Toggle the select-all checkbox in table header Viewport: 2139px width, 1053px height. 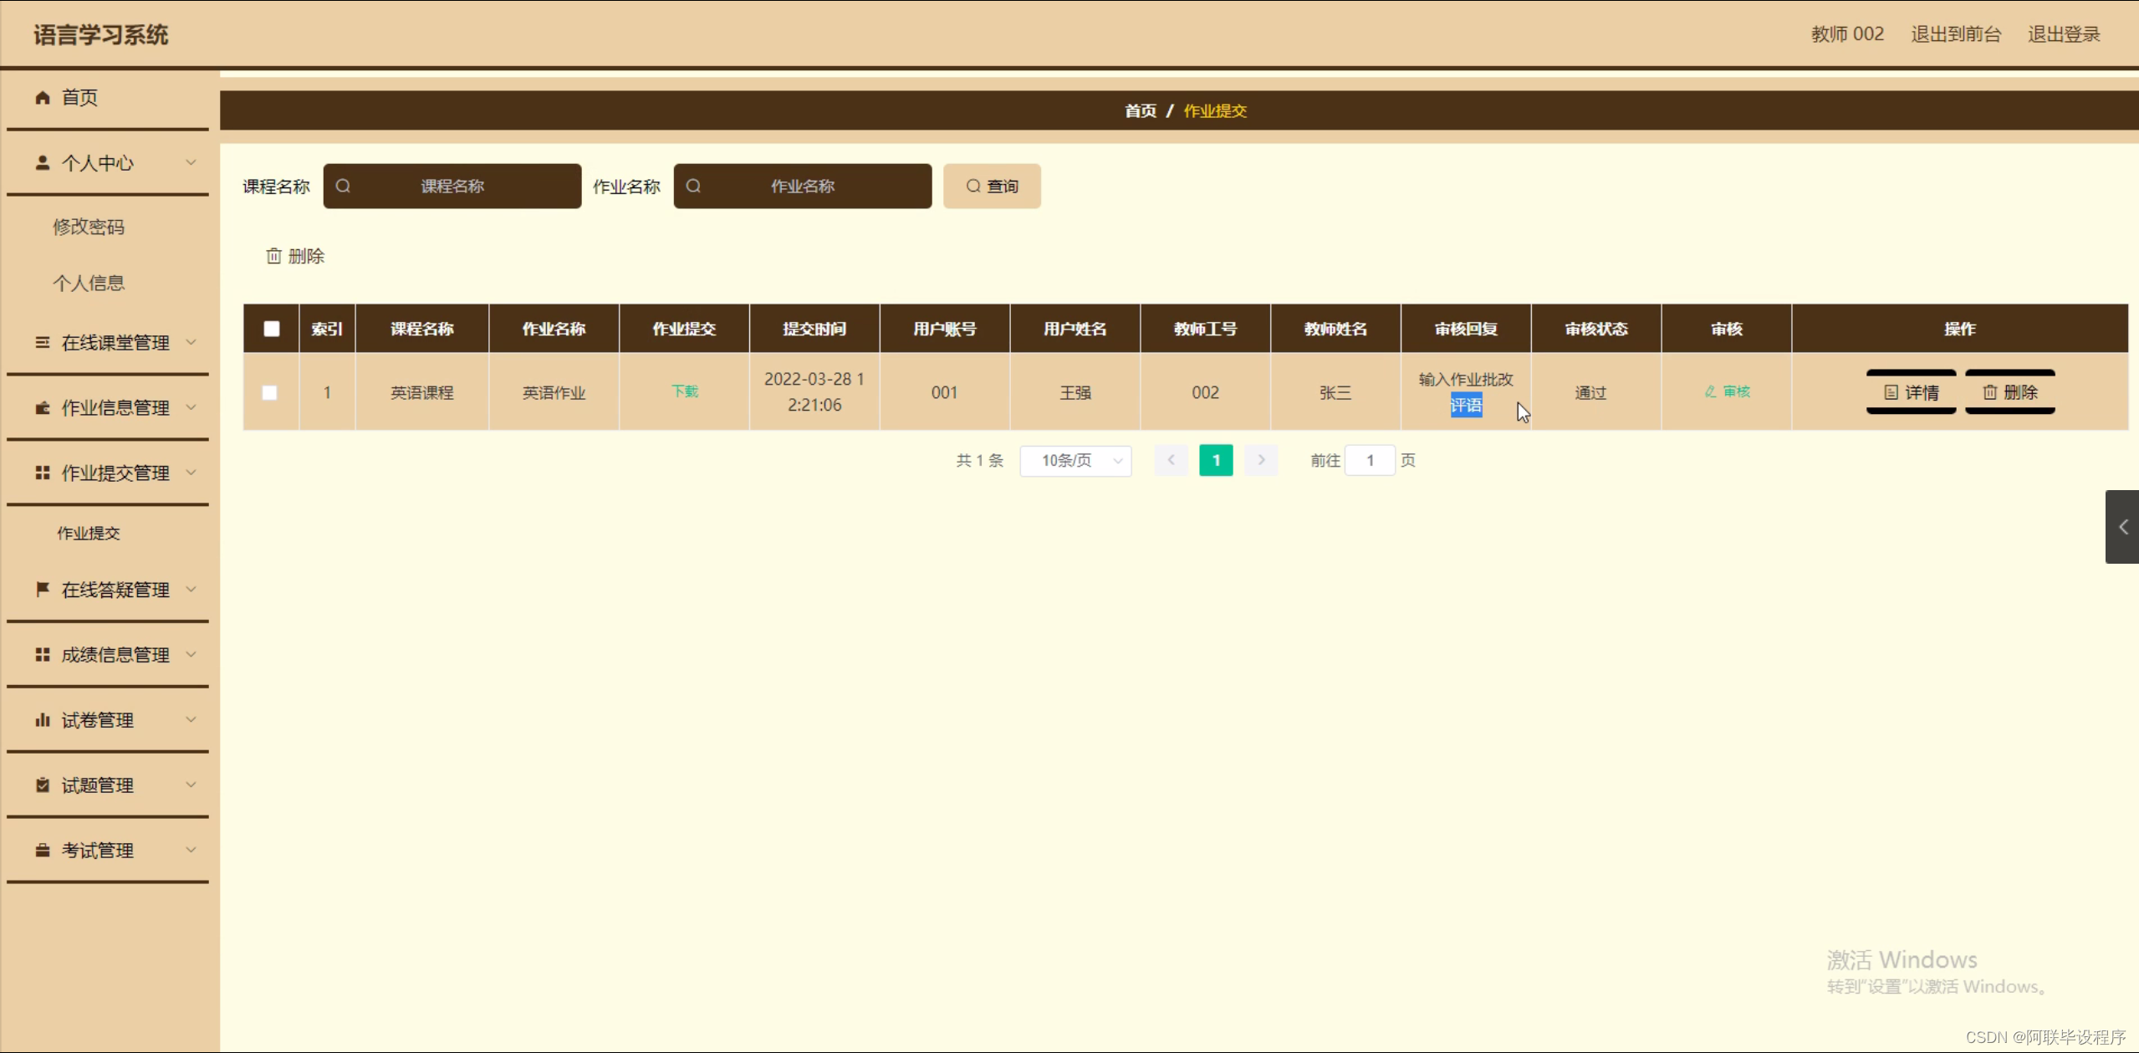click(x=272, y=329)
